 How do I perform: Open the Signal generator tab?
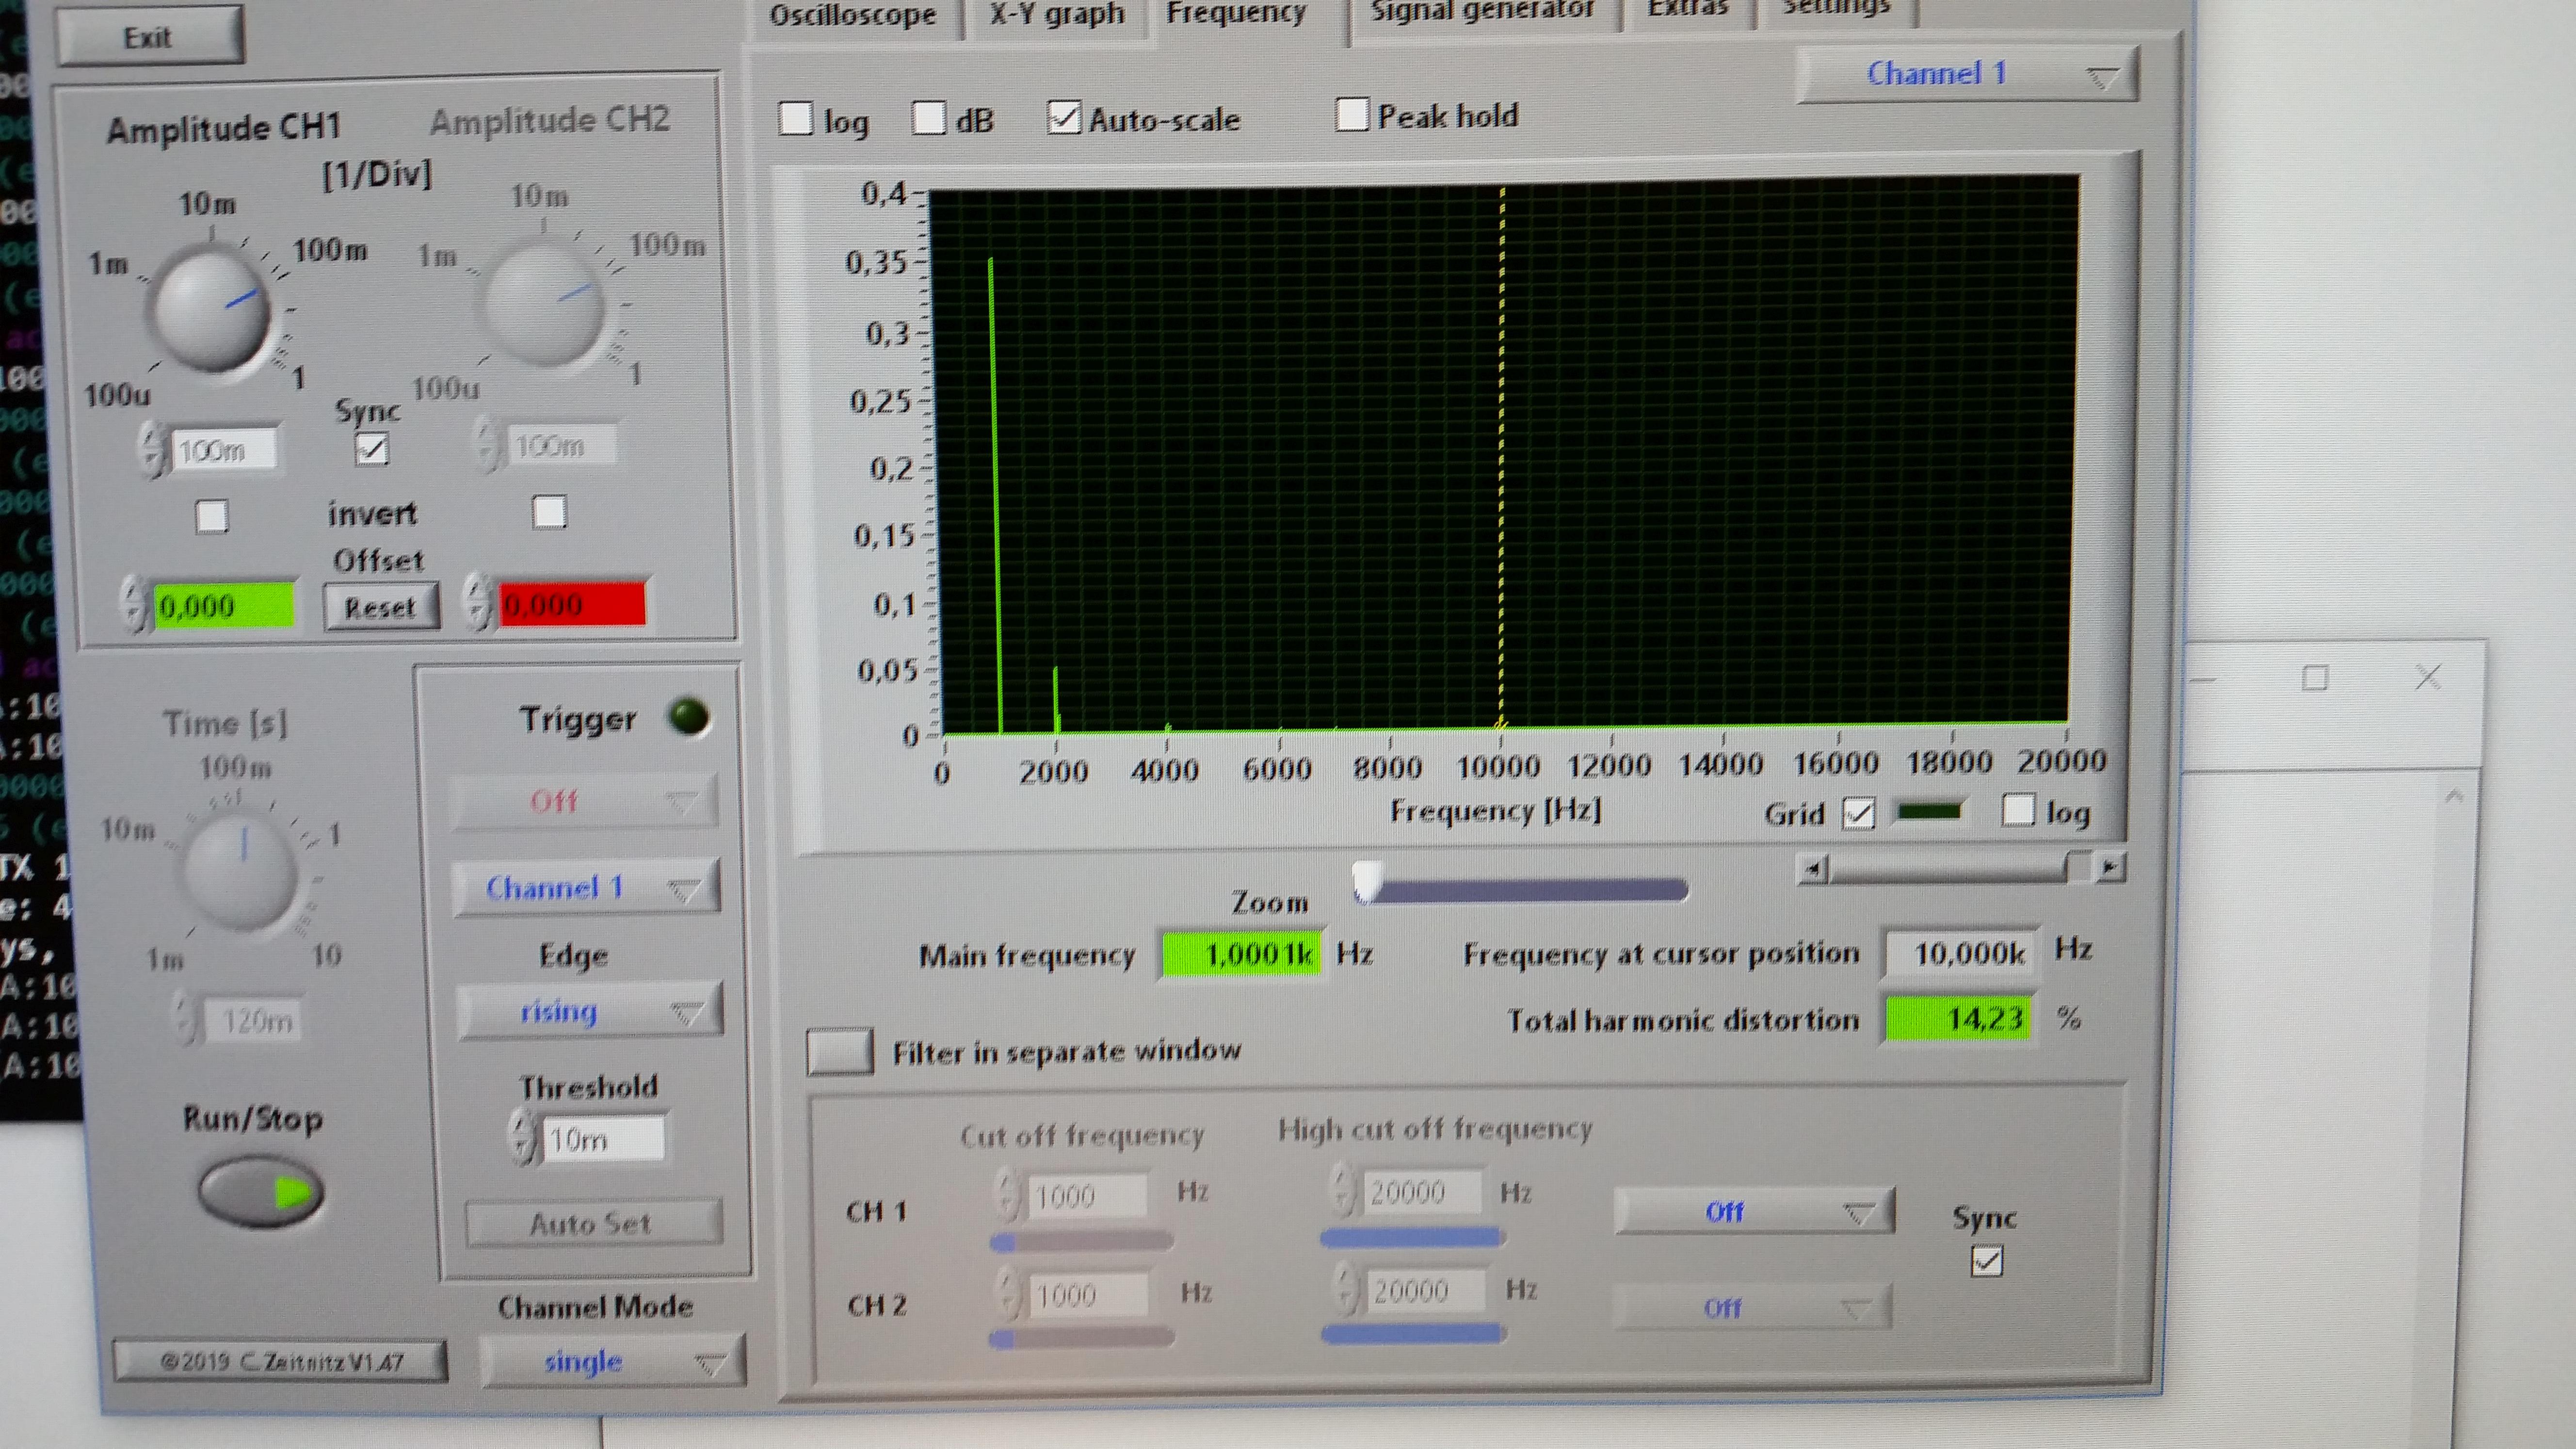[1482, 12]
